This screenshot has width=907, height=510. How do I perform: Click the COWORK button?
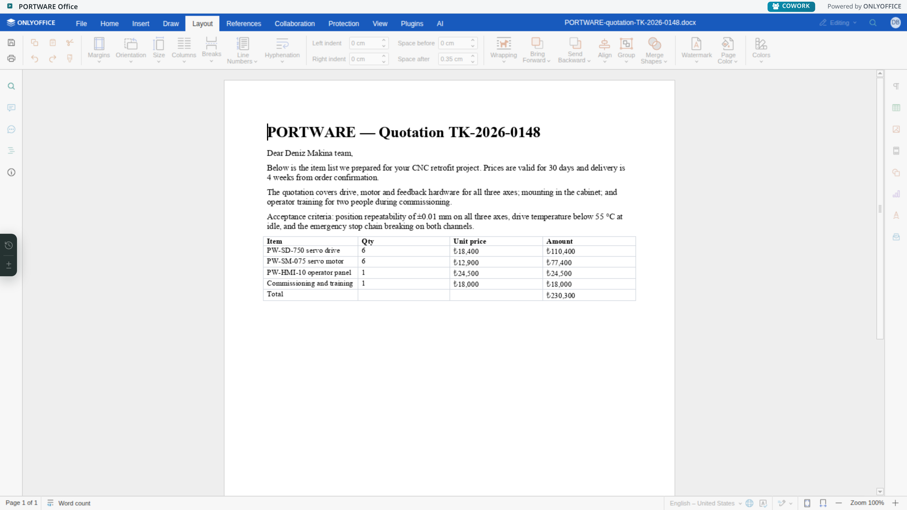tap(791, 6)
